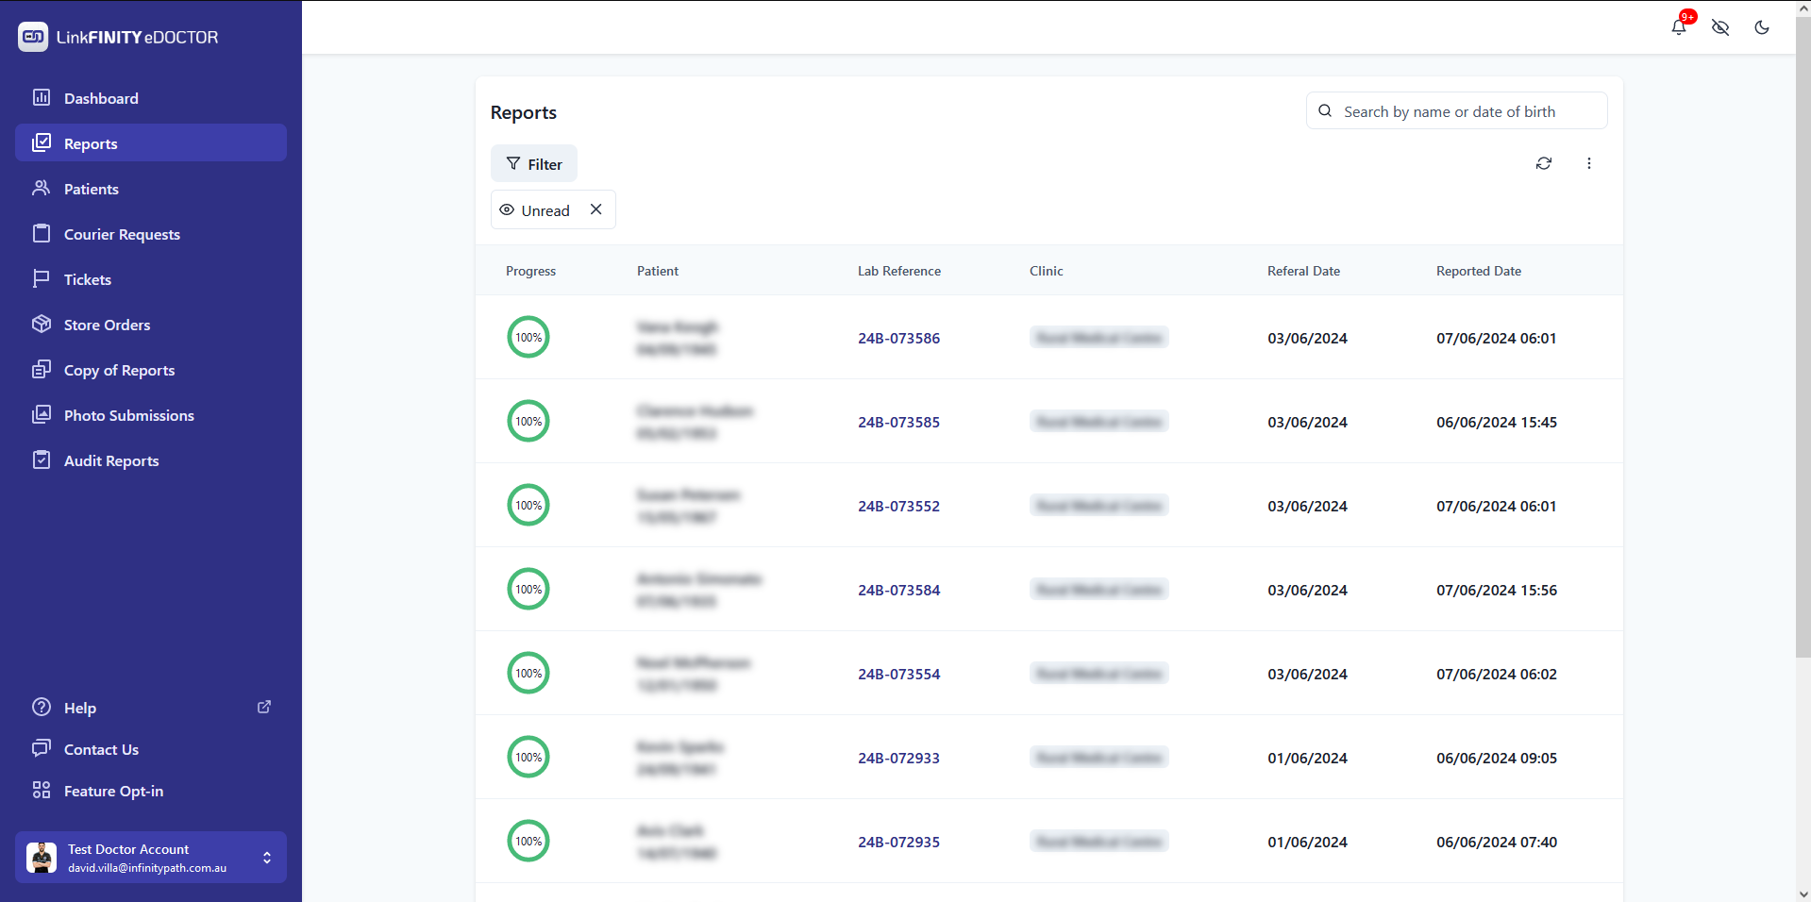
Task: Click the Reports sidebar icon
Action: (42, 142)
